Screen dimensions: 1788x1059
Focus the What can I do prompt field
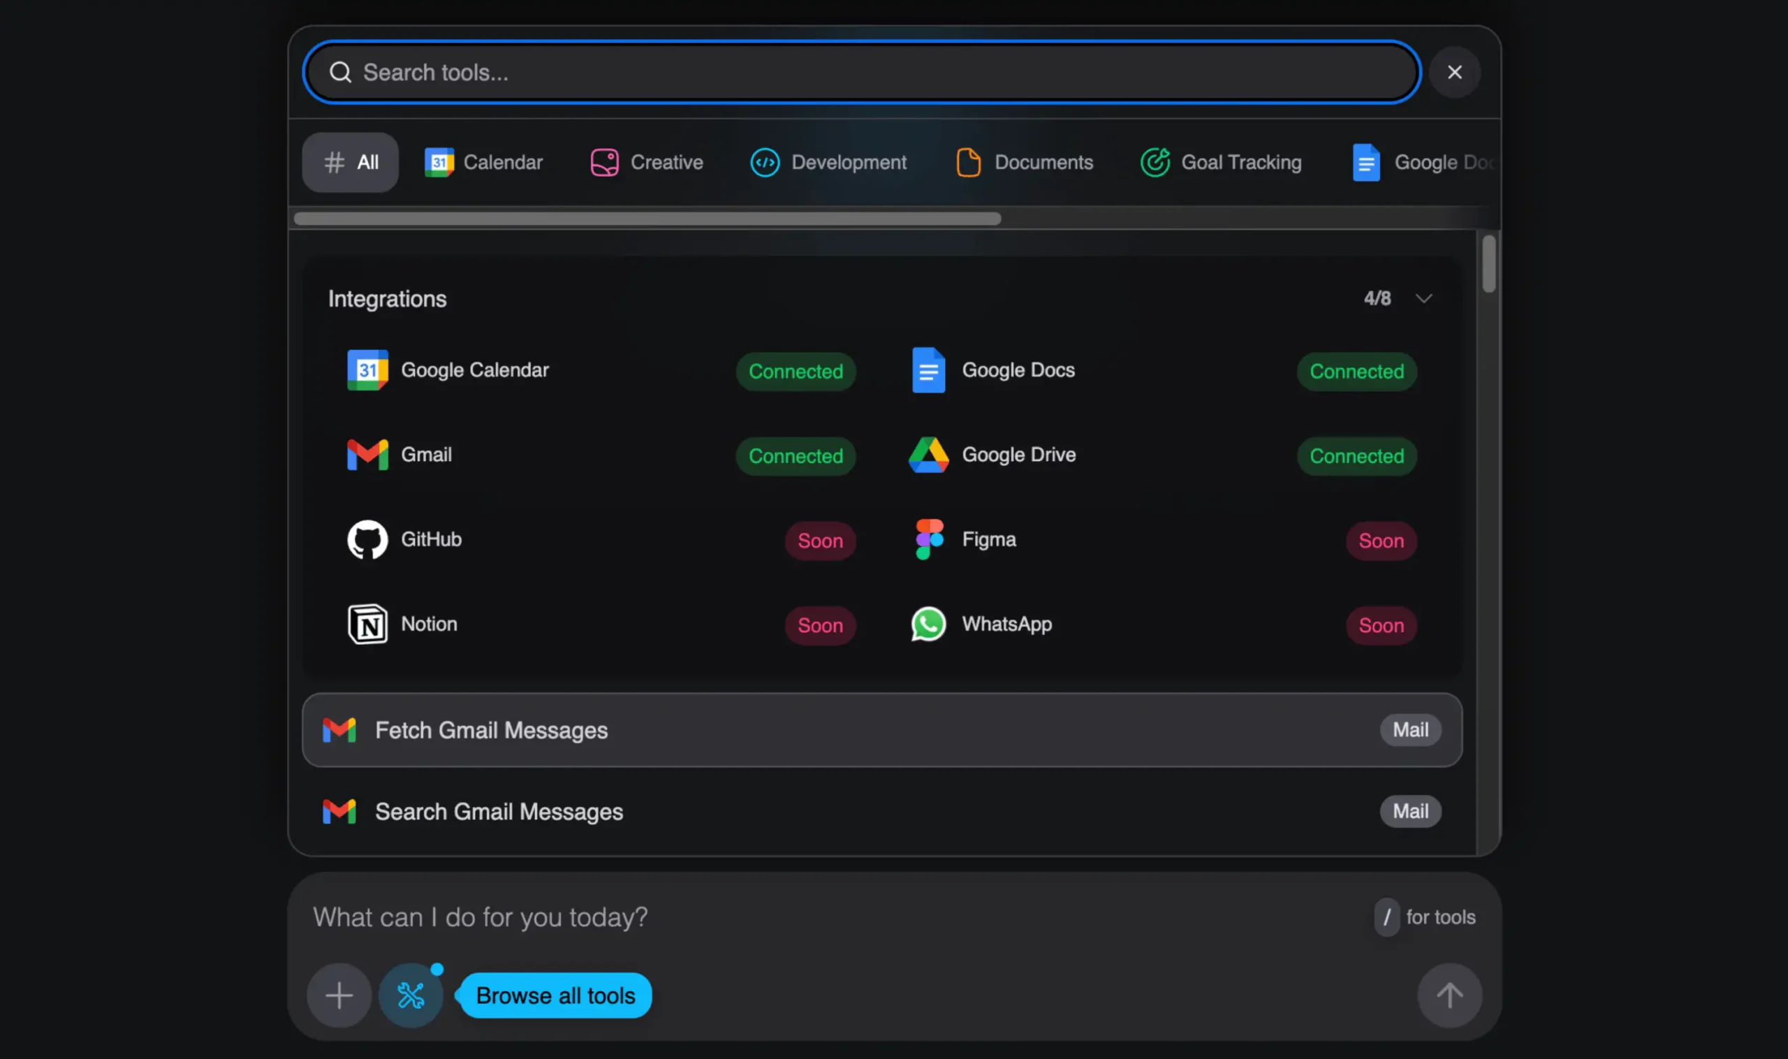pos(835,917)
